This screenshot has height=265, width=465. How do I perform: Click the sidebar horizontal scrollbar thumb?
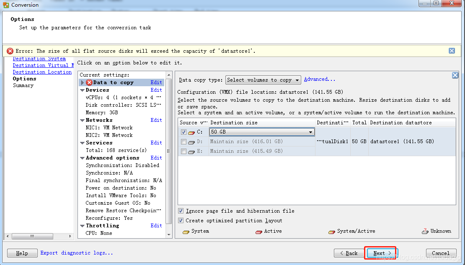pos(32,236)
